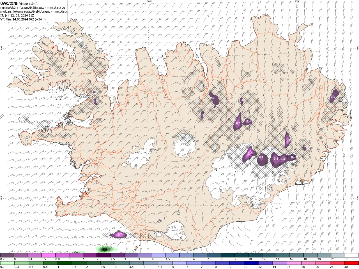Click the darkest purple top-row swatch at 2
359x269 pixels.
point(103,255)
